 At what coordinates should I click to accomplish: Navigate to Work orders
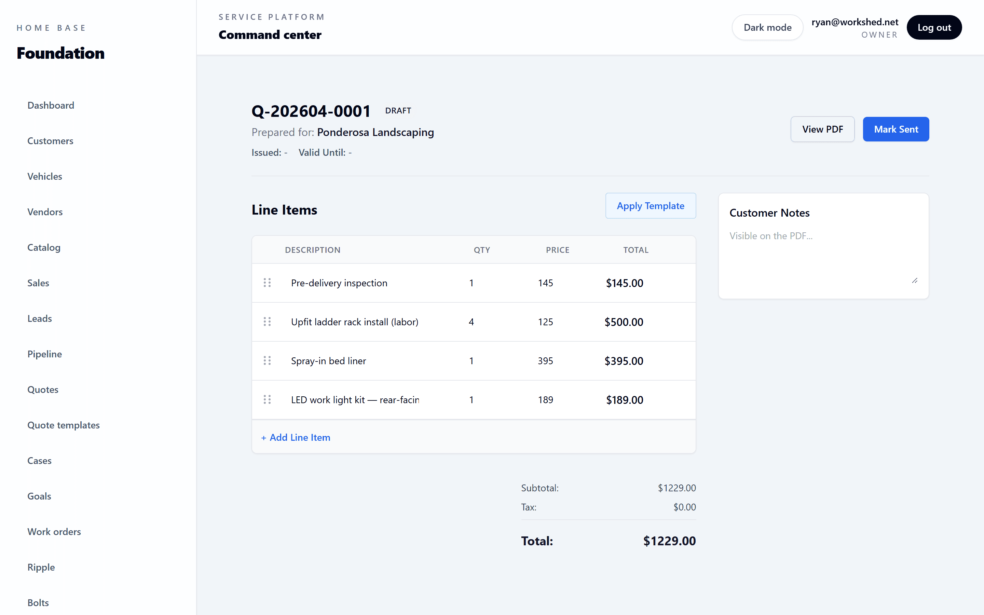coord(54,532)
